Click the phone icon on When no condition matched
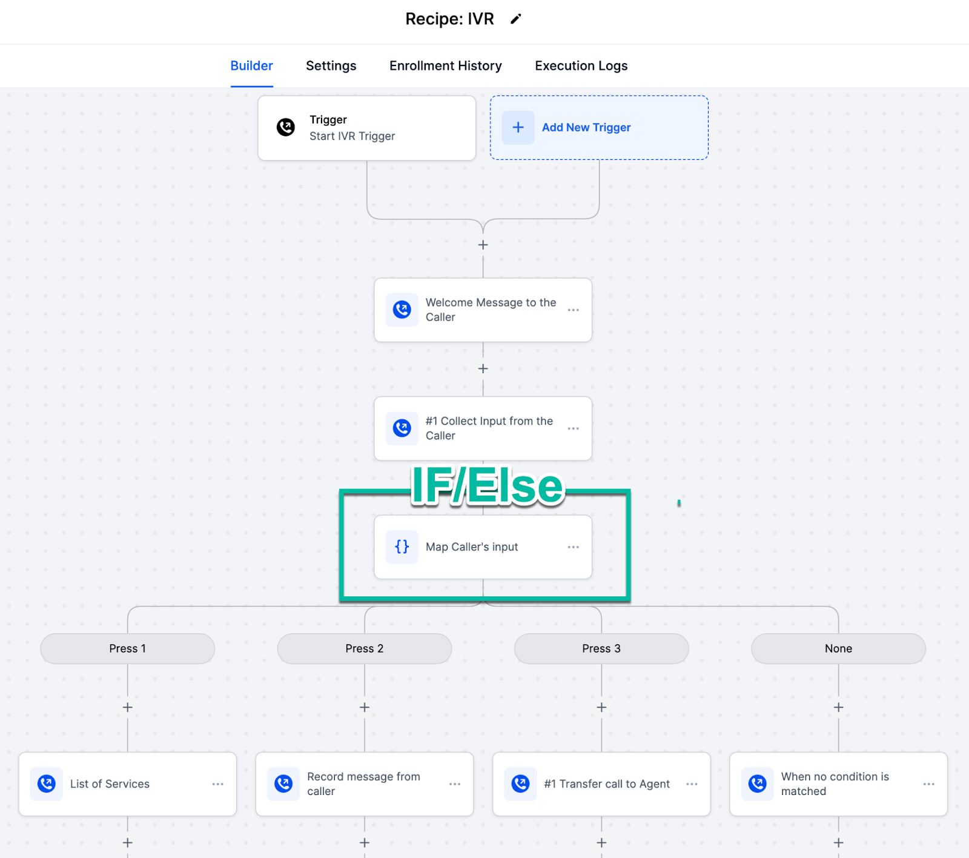Screen dimensions: 969x858 click(758, 783)
